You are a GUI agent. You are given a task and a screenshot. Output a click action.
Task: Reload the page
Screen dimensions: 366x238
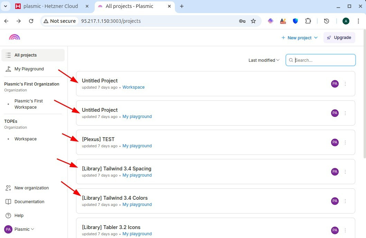31,21
